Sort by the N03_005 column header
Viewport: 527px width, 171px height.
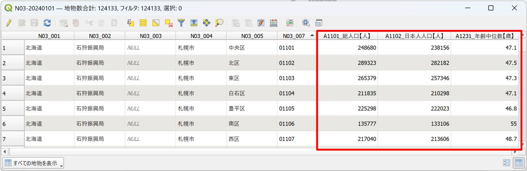(252, 36)
